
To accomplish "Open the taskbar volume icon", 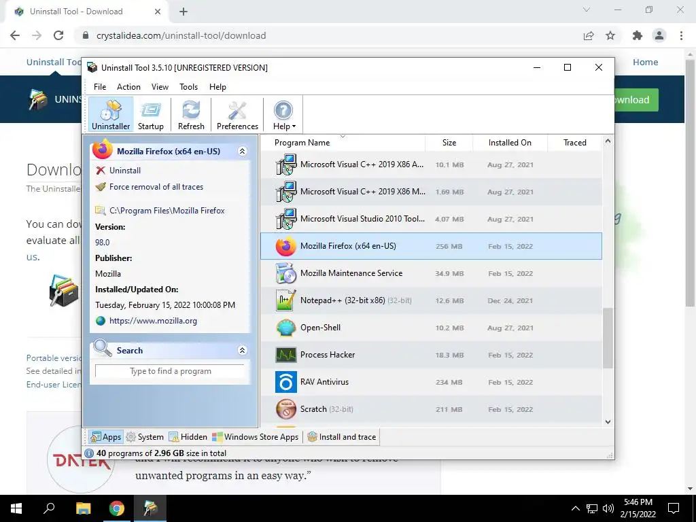I will pyautogui.click(x=608, y=508).
